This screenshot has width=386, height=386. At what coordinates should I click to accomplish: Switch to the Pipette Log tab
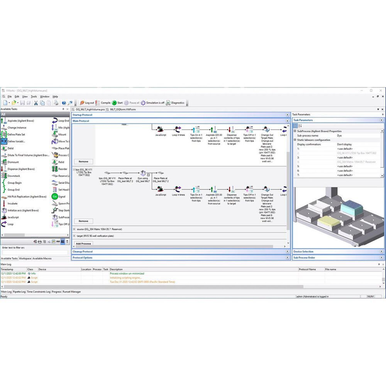pos(19,292)
